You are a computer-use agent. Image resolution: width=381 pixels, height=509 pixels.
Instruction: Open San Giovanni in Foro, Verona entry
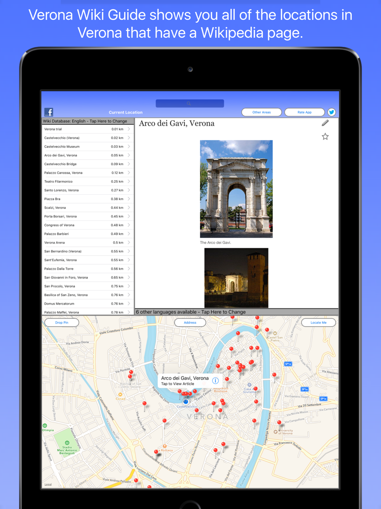88,277
